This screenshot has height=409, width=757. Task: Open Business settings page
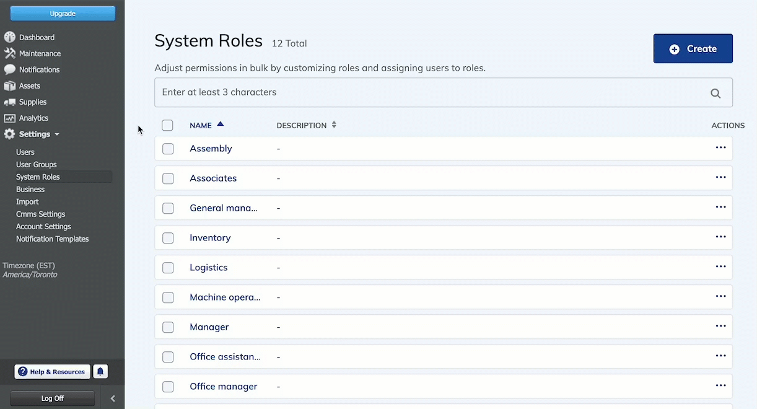(x=30, y=189)
